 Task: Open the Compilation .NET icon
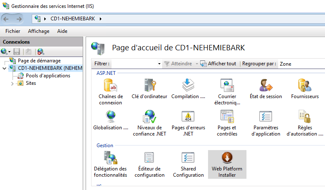click(x=188, y=89)
